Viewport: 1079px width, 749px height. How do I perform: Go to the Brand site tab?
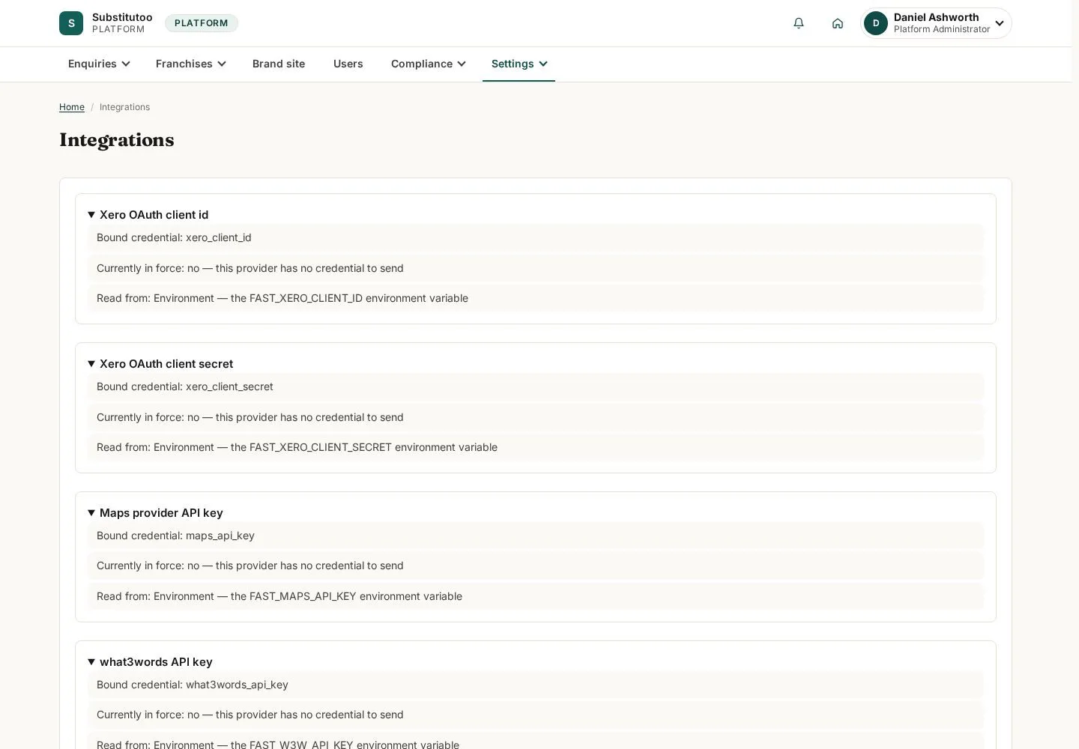coord(279,64)
